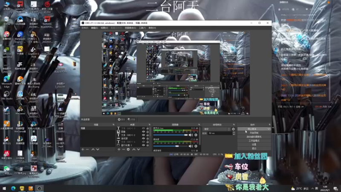The width and height of the screenshot is (341, 192).
Task: Mute the mixer track below 麦克风/Aux
Action: tap(191, 146)
